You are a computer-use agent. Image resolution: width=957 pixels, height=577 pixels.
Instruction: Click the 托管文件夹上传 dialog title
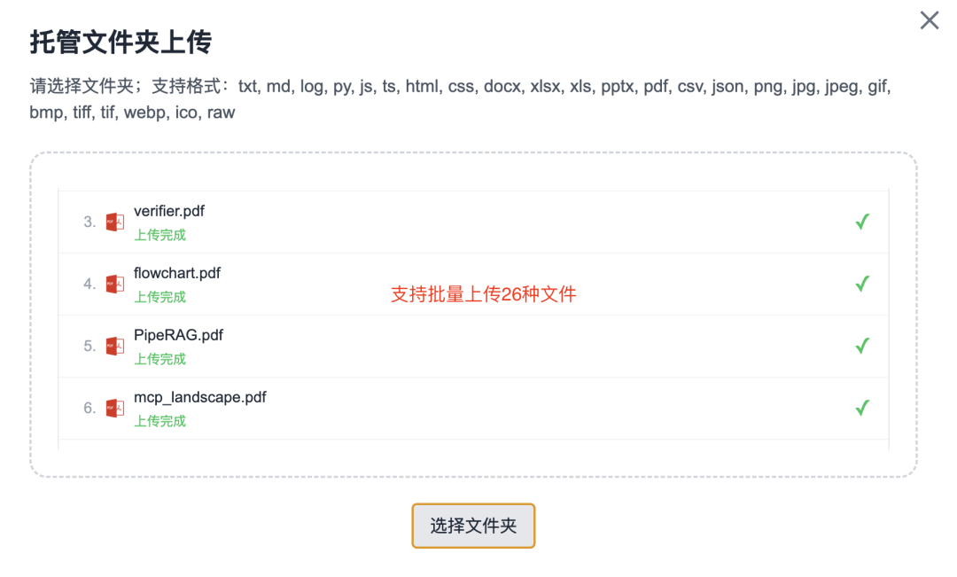pos(121,43)
